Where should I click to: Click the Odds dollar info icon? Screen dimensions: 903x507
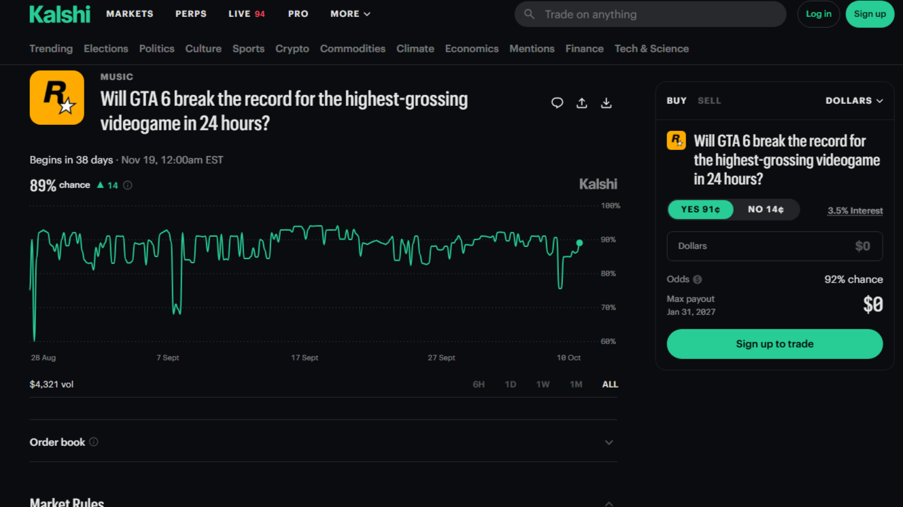pyautogui.click(x=698, y=280)
